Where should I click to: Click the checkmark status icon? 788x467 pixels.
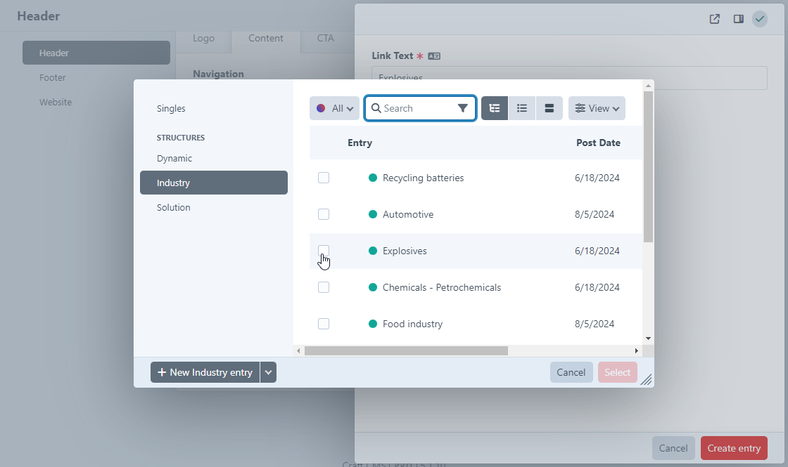point(760,19)
